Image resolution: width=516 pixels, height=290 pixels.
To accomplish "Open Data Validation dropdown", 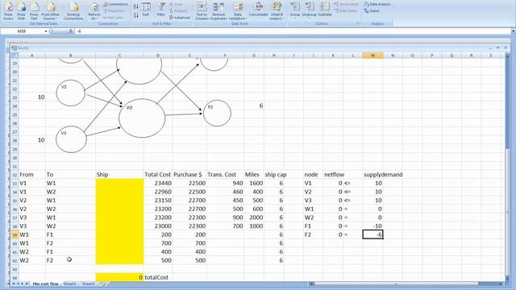I will 238,10.
